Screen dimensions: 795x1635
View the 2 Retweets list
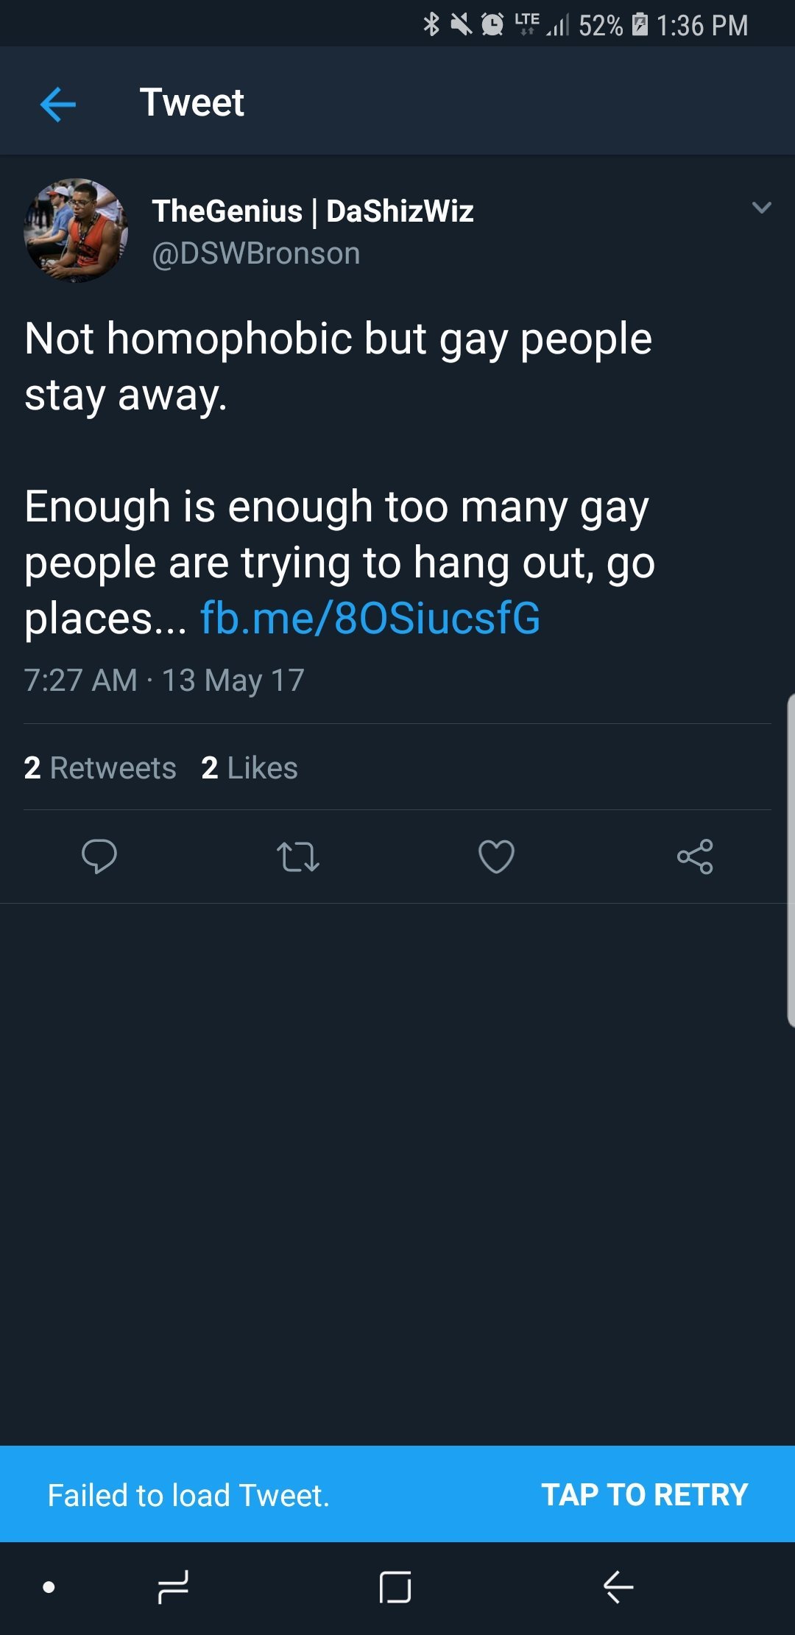pyautogui.click(x=100, y=767)
